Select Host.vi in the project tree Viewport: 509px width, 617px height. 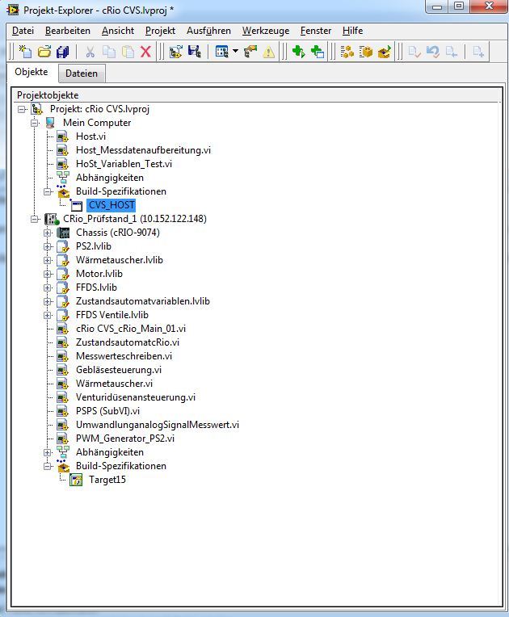[x=91, y=136]
